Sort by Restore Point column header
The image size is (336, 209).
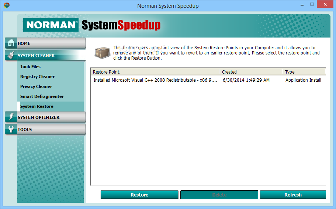(155, 72)
